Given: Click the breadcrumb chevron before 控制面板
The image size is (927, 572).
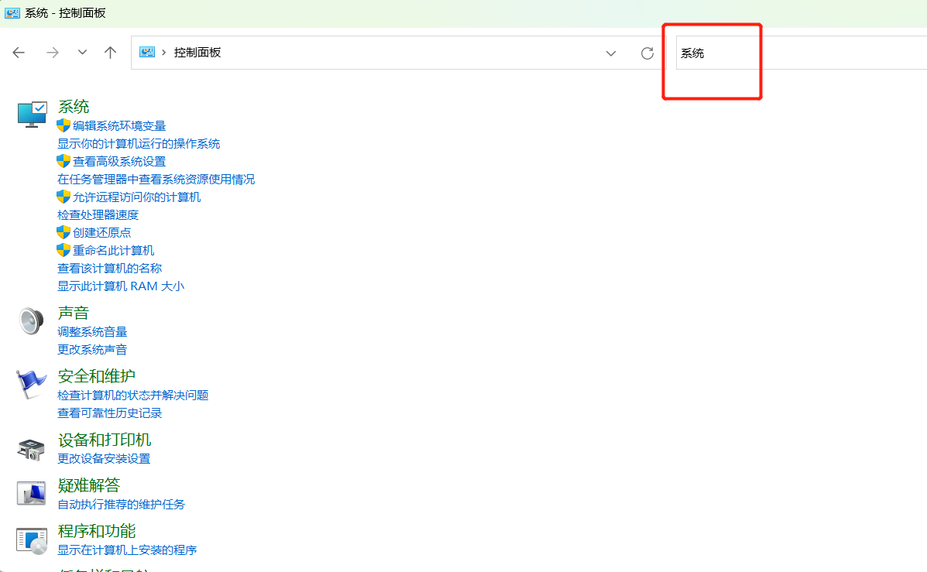Looking at the screenshot, I should pyautogui.click(x=164, y=53).
